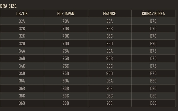Select the 36A US/UK cell
Viewport: 178px width, 111px height.
pos(22,81)
